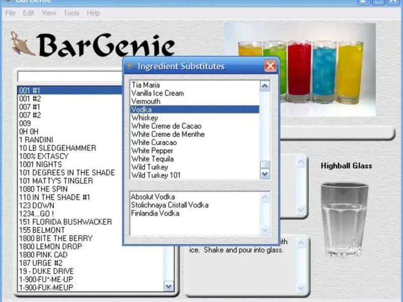Select Wild Turkey 101 ingredient
Image resolution: width=403 pixels, height=302 pixels.
195,175
